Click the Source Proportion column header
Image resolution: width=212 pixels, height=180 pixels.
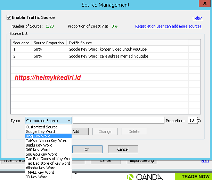pos(49,43)
